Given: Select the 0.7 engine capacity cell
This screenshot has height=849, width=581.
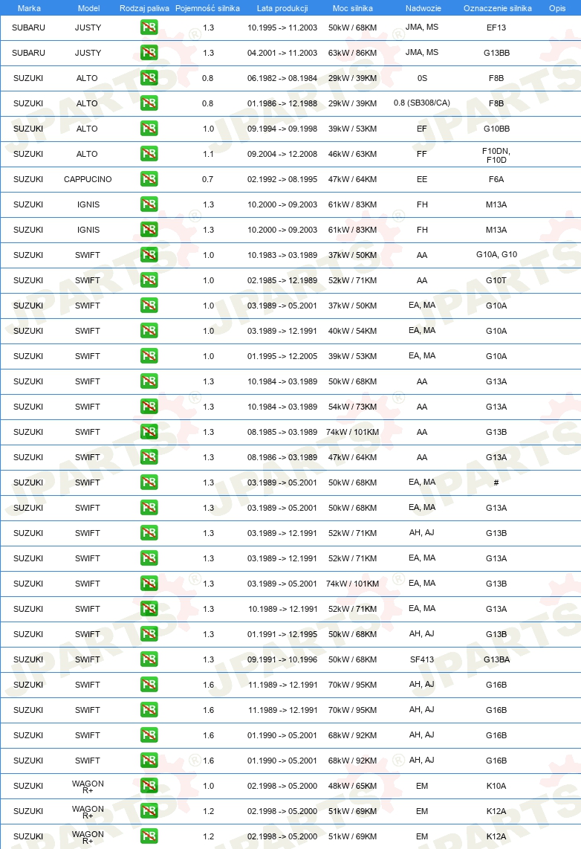Looking at the screenshot, I should tap(208, 179).
